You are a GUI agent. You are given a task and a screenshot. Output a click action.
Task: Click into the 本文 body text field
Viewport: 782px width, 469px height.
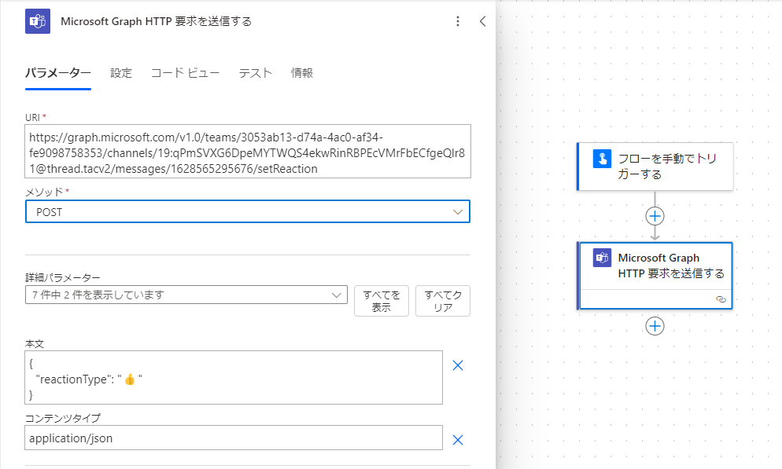coord(234,377)
